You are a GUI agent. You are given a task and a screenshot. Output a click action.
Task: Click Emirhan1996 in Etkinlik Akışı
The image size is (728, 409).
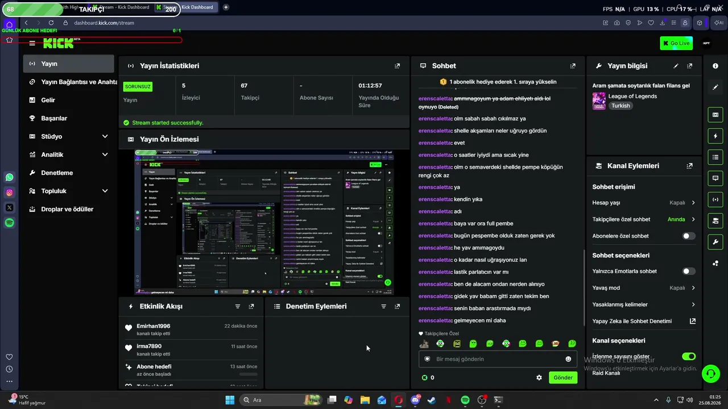coord(154,326)
